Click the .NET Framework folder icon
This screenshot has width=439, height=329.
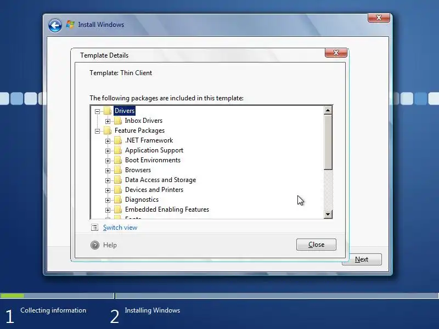pyautogui.click(x=118, y=140)
